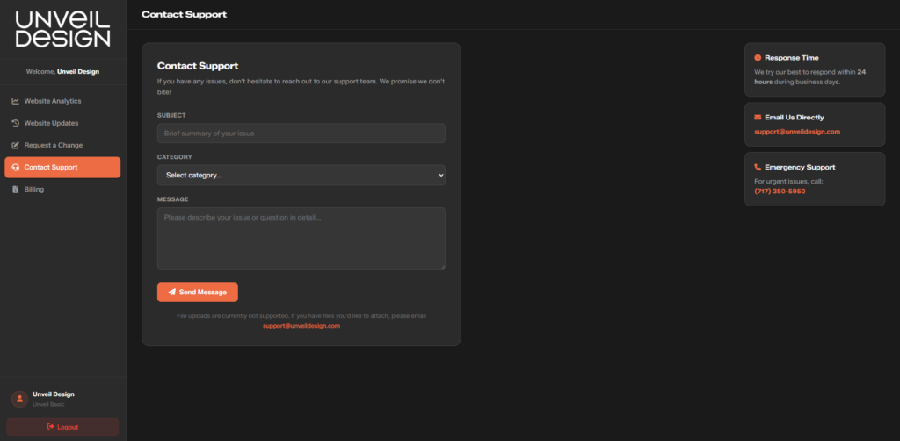Click the Emergency Support phone icon
Image resolution: width=900 pixels, height=441 pixels.
coord(758,168)
